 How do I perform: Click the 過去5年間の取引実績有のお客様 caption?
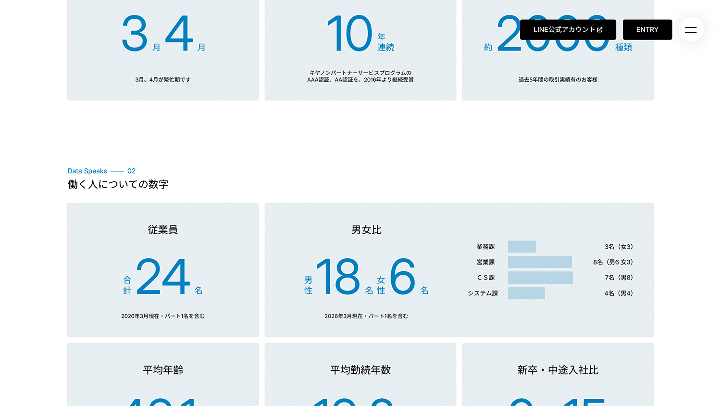(x=558, y=80)
